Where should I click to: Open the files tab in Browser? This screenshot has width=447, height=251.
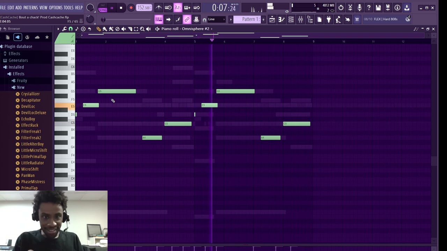pos(8,37)
